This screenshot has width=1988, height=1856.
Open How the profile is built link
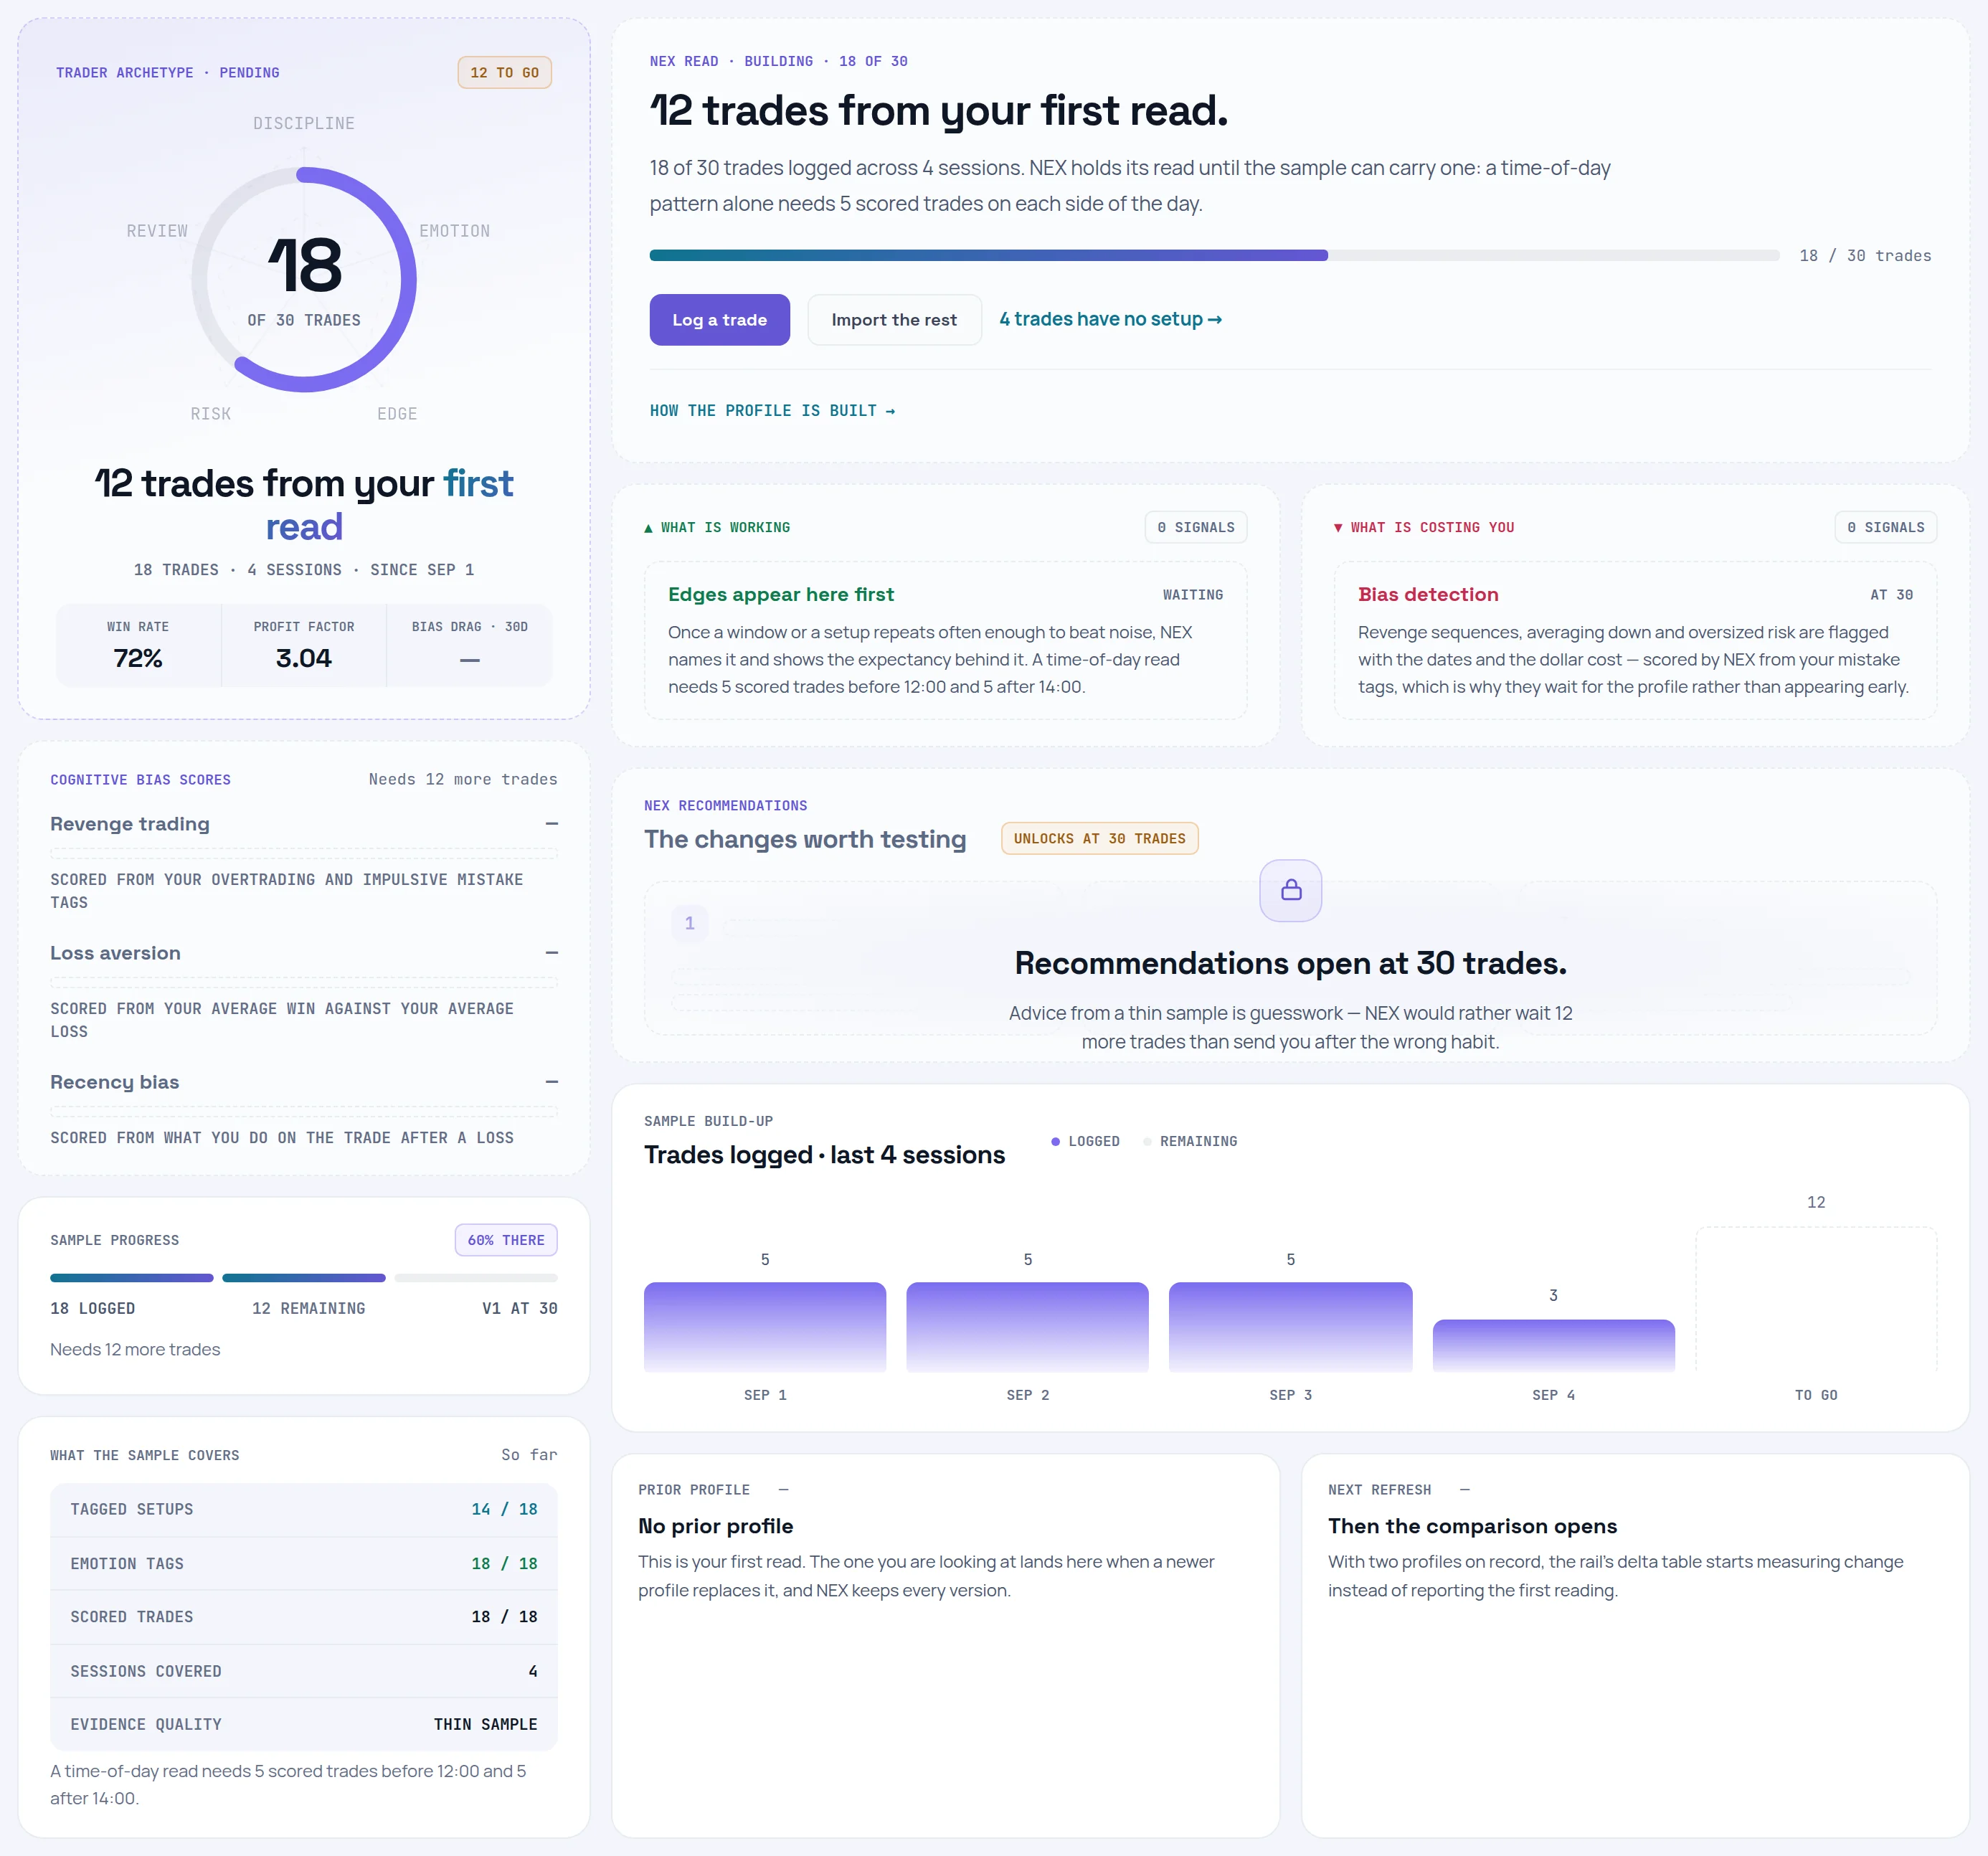[772, 411]
